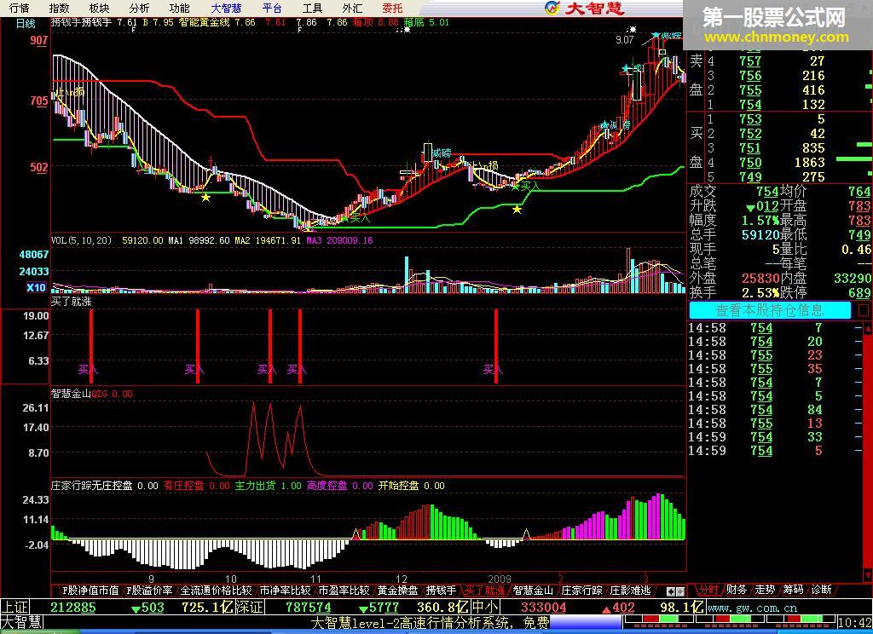873x634 pixels.
Task: Switch to F股溢价率 indicator tab
Action: pyautogui.click(x=150, y=590)
